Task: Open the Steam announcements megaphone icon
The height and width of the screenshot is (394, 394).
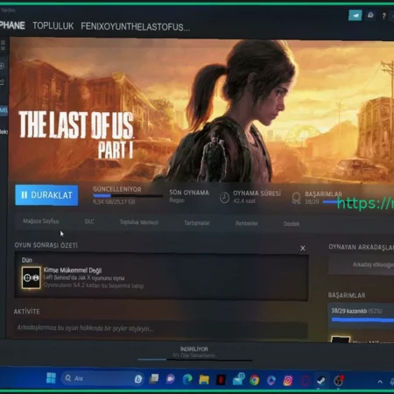Action: point(355,15)
